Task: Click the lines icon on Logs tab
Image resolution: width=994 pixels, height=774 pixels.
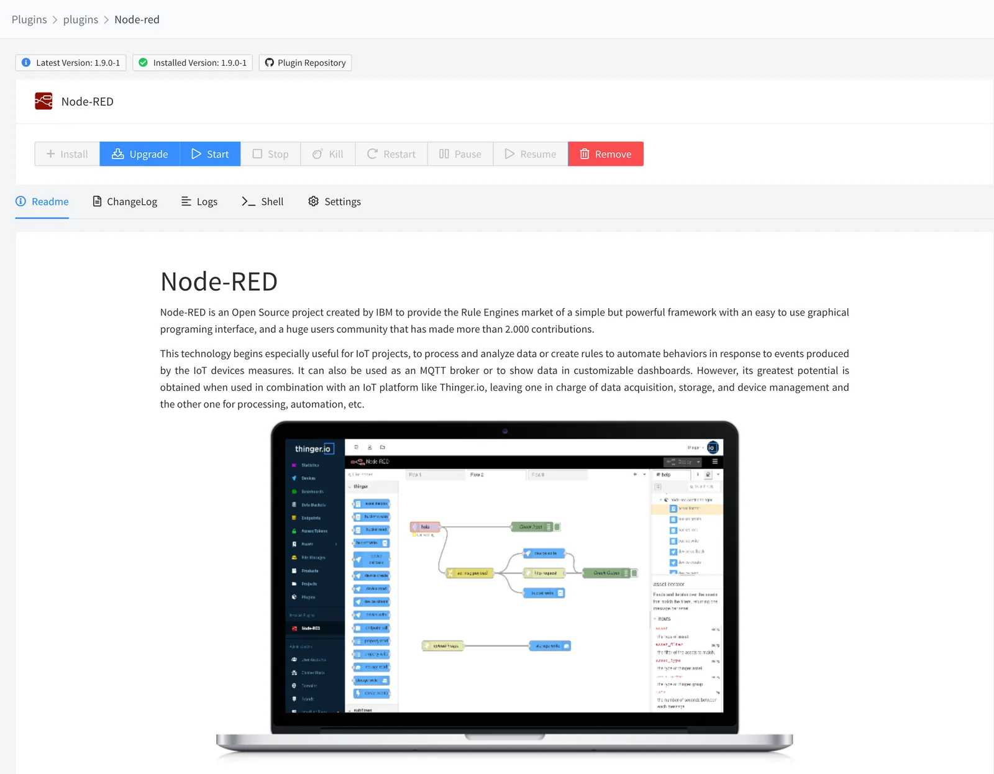Action: point(186,201)
